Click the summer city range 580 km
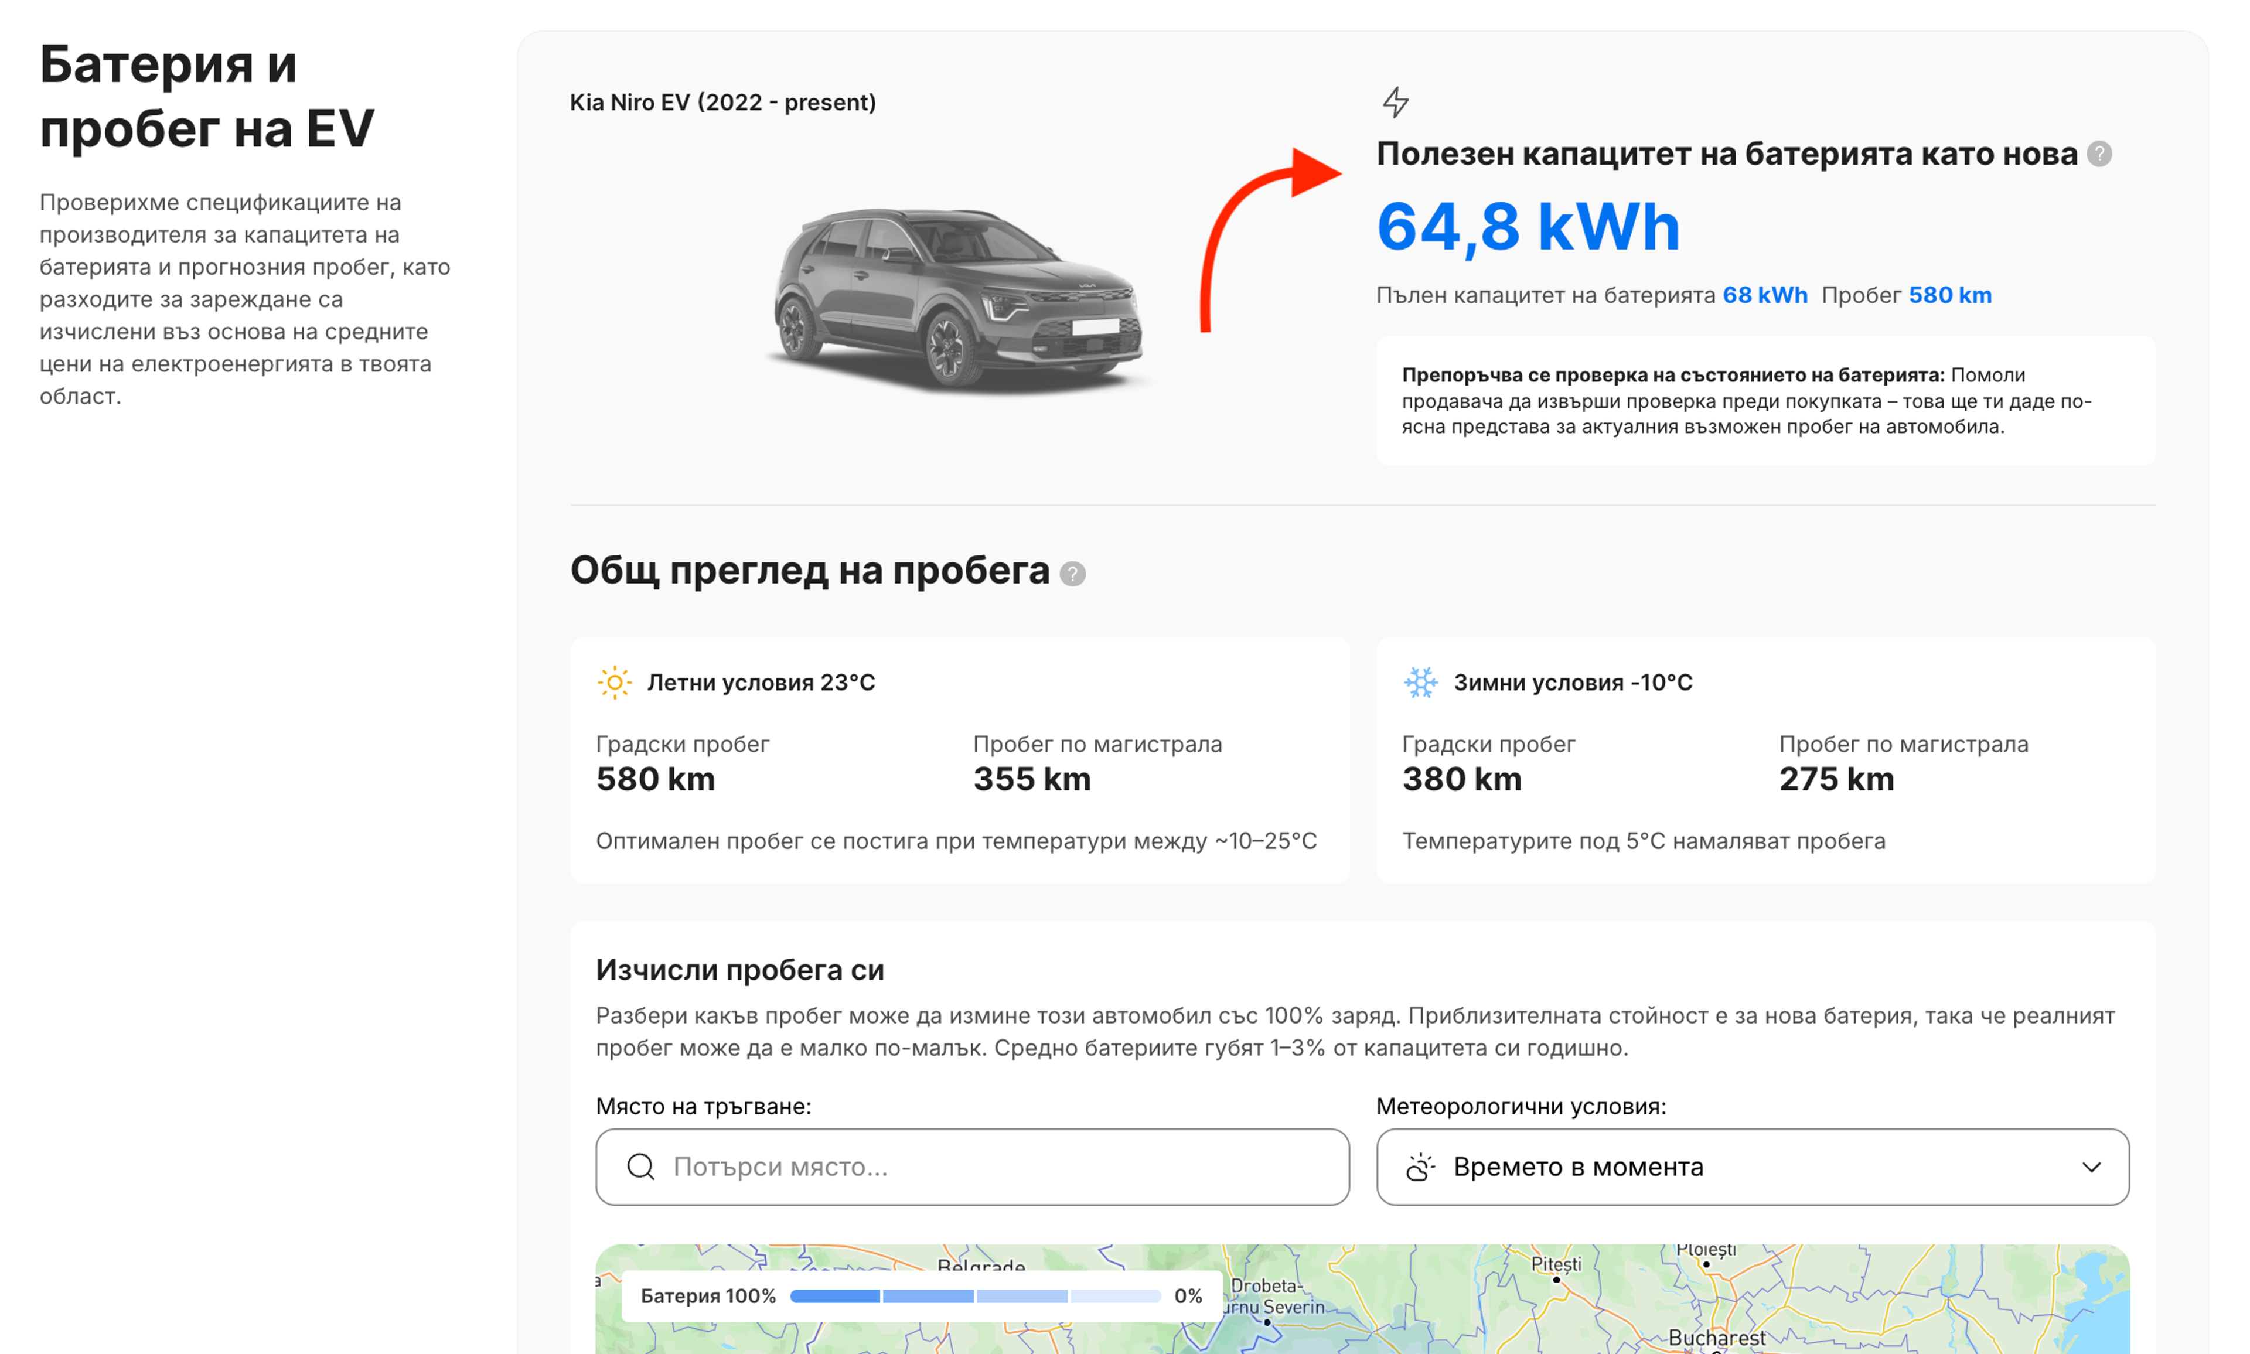 (656, 779)
